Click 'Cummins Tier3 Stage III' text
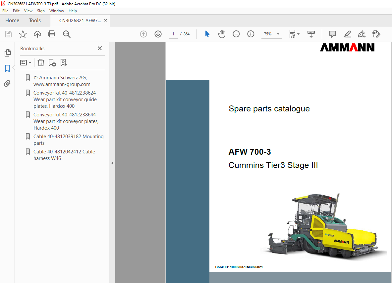Image resolution: width=392 pixels, height=283 pixels. (x=273, y=165)
